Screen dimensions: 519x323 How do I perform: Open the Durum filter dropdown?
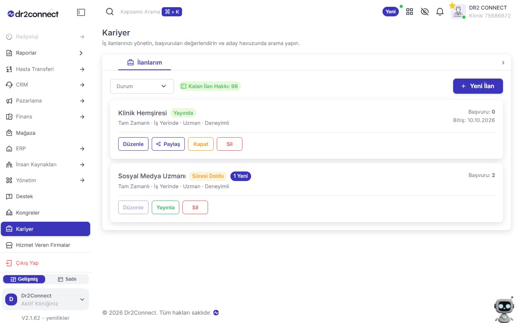[142, 86]
